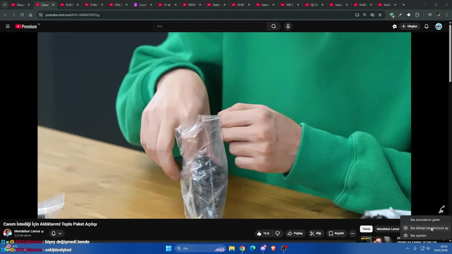
Task: Open the YouTube hamburger guide menu
Action: pos(7,26)
